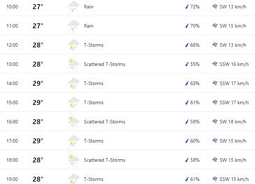Click the Rain label at 10:00
The width and height of the screenshot is (255, 184).
point(88,7)
